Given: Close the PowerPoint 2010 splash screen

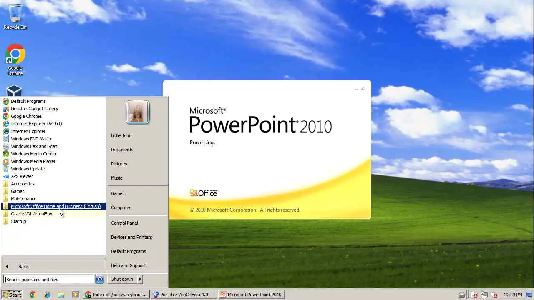Looking at the screenshot, I should tap(363, 88).
